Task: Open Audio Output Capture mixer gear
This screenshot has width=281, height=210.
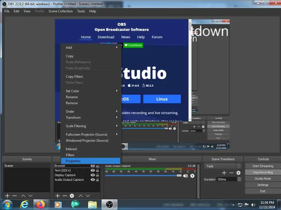Action: coord(192,176)
